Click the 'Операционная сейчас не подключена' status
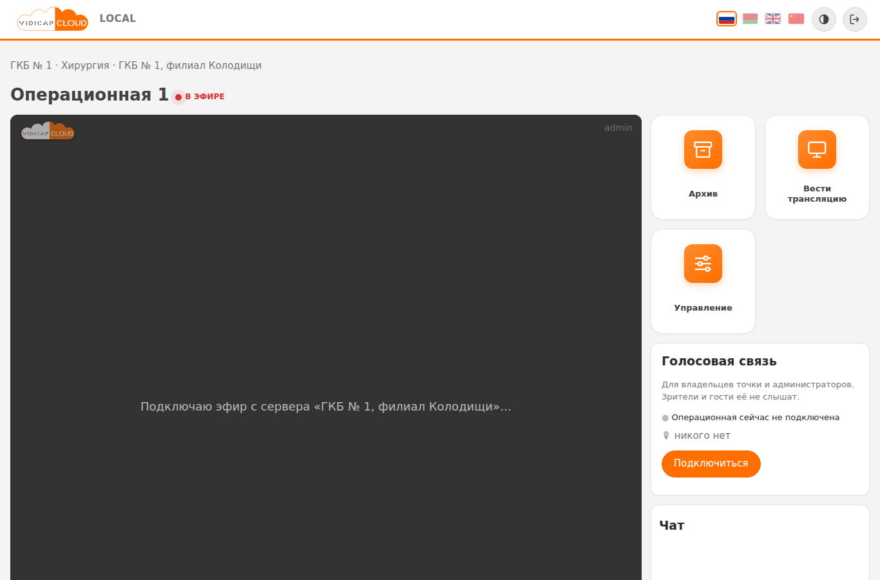The image size is (880, 580). point(751,418)
